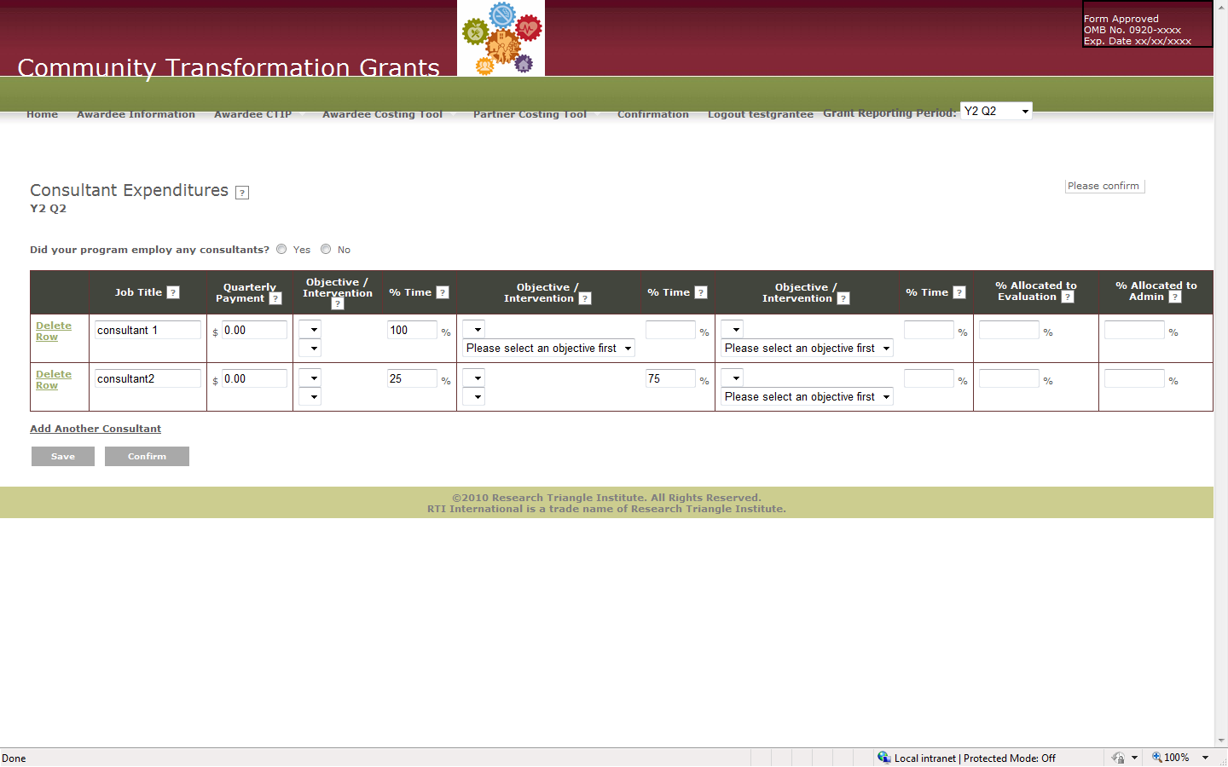Click the Local intranet globe icon in status bar
Screen dimensions: 1228x767
(x=884, y=758)
